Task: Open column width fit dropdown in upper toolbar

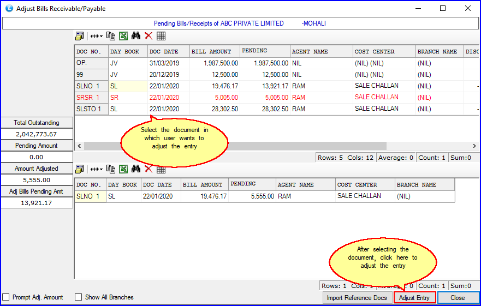Action: click(96, 36)
